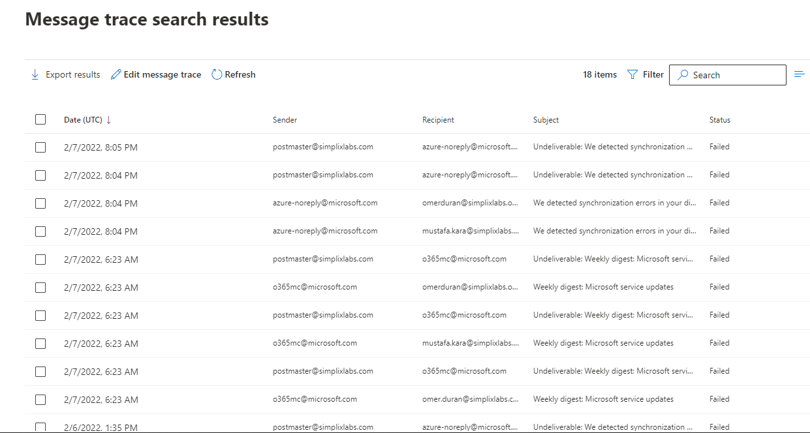Click the Sender column header
The width and height of the screenshot is (810, 433).
click(x=285, y=120)
